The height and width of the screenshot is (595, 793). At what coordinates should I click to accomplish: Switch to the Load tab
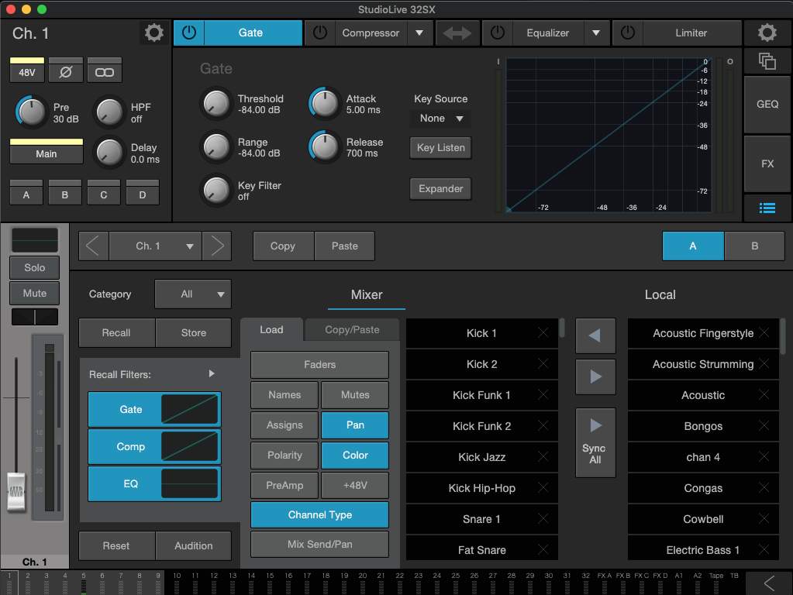pos(271,329)
